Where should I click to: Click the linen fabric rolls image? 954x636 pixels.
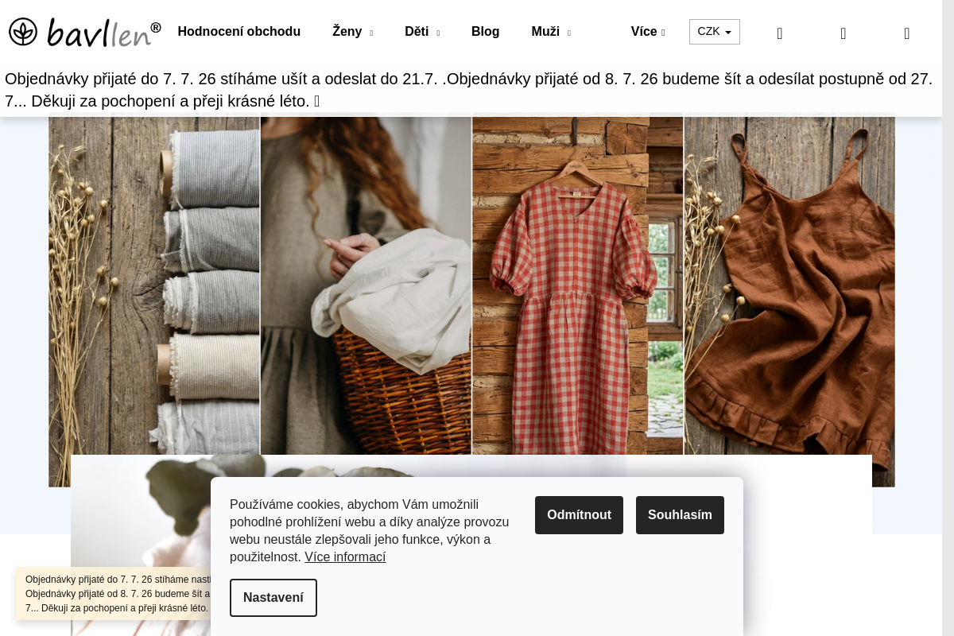click(154, 301)
